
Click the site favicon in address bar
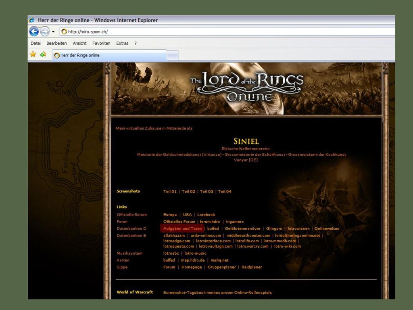(x=64, y=31)
